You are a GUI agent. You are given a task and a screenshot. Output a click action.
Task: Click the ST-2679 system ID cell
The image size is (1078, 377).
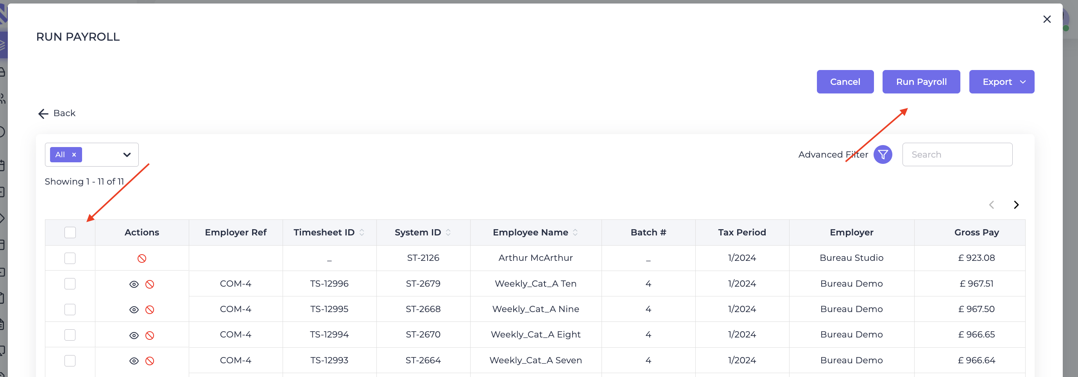pyautogui.click(x=423, y=284)
